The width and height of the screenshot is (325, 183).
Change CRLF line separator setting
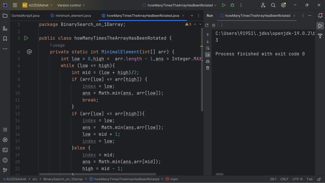coord(284,179)
